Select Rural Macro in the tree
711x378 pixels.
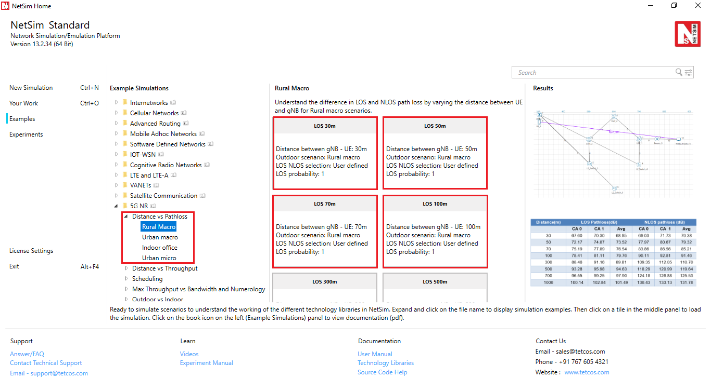159,227
